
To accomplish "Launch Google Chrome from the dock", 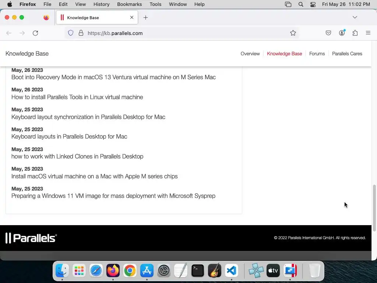I will pyautogui.click(x=130, y=270).
